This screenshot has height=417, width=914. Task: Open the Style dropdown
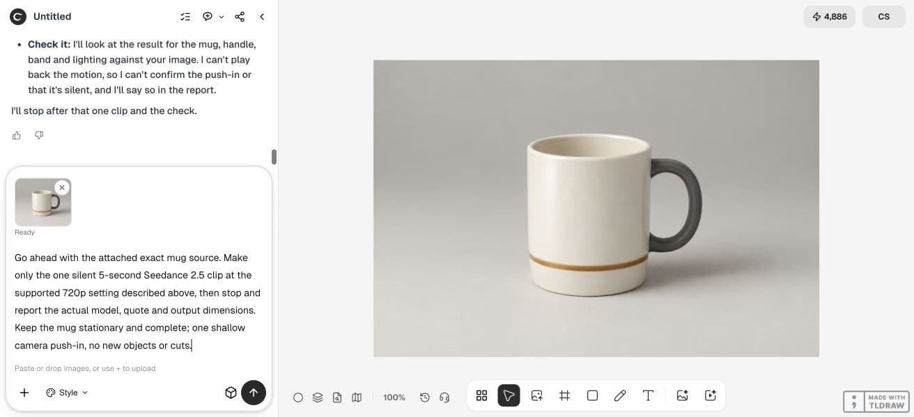click(x=67, y=393)
